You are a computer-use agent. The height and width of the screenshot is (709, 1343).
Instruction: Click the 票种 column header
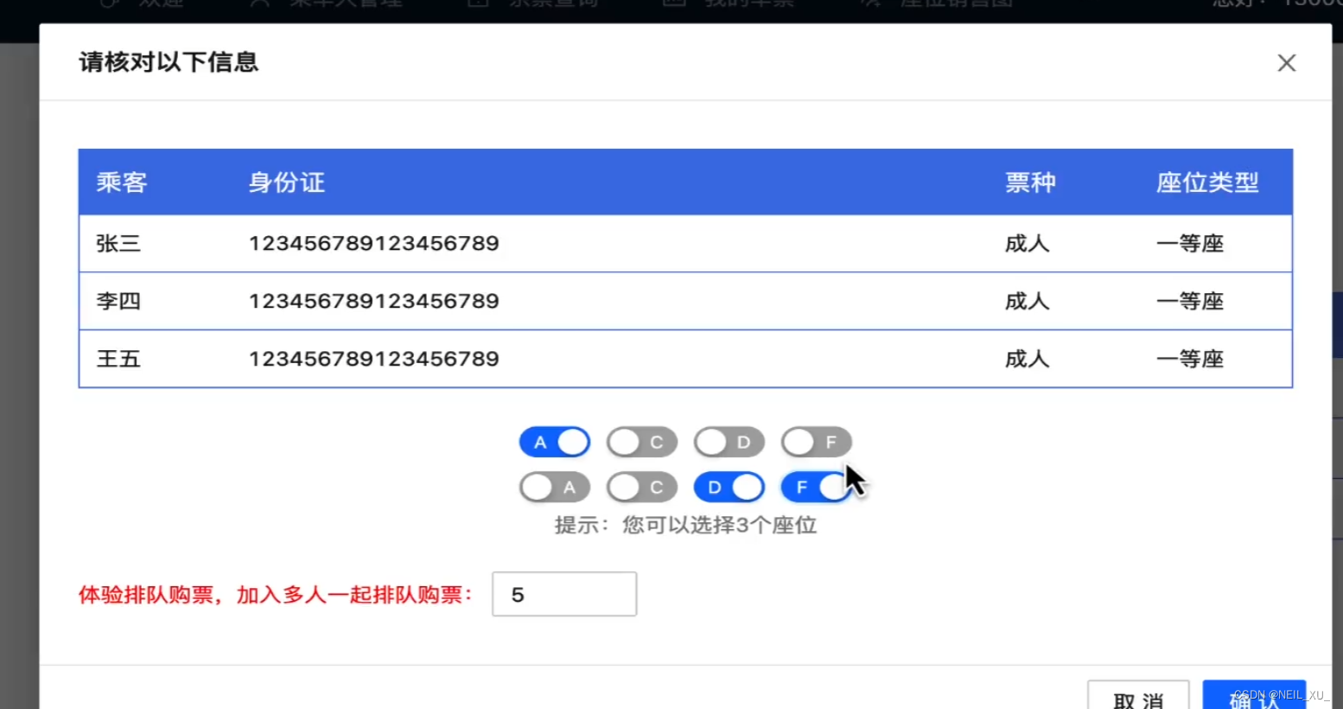tap(1030, 182)
